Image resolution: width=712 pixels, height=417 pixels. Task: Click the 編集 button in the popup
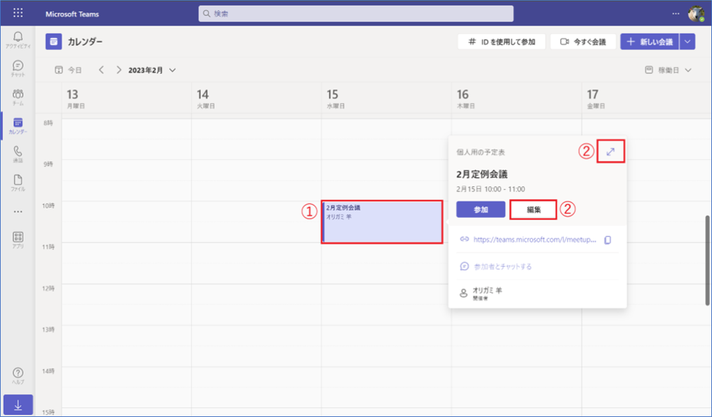click(533, 209)
